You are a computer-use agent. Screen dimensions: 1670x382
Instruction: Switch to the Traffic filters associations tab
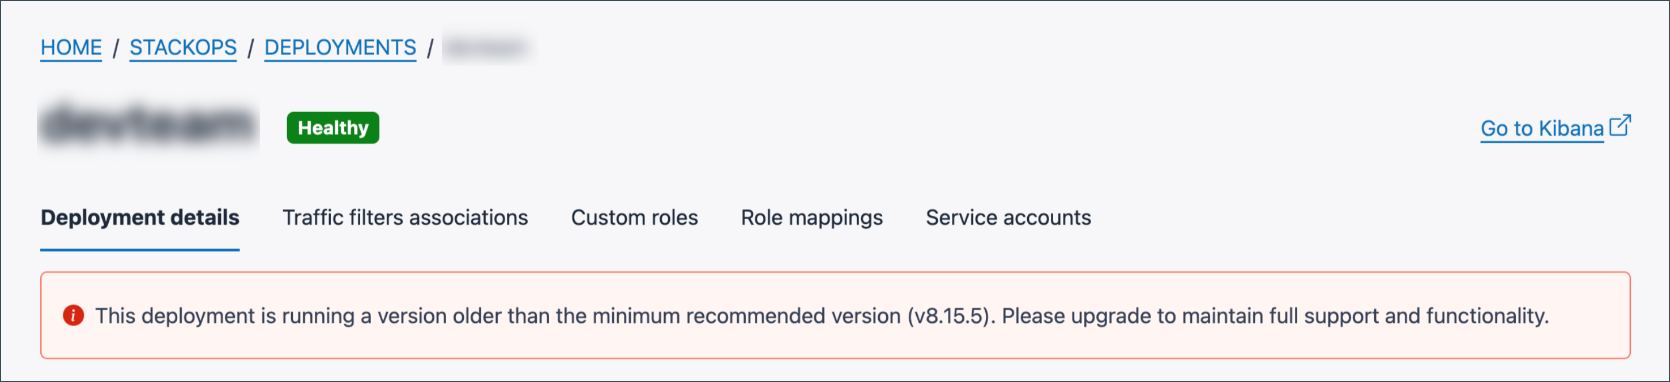pos(405,218)
